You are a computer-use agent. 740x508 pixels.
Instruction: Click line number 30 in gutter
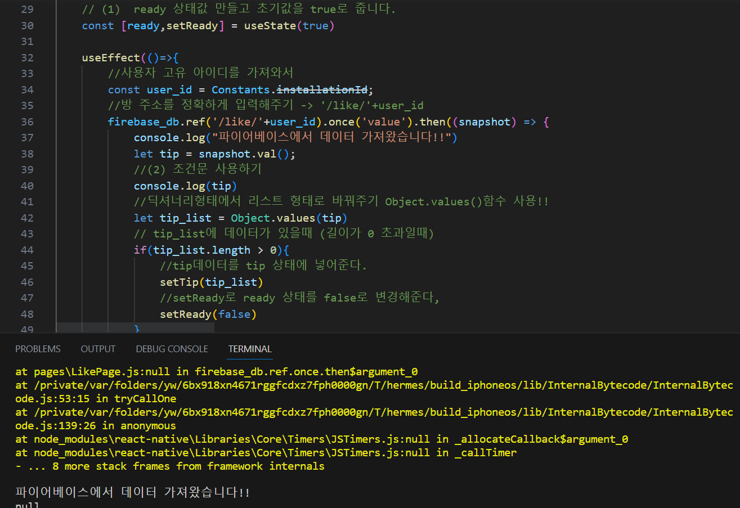pyautogui.click(x=27, y=26)
